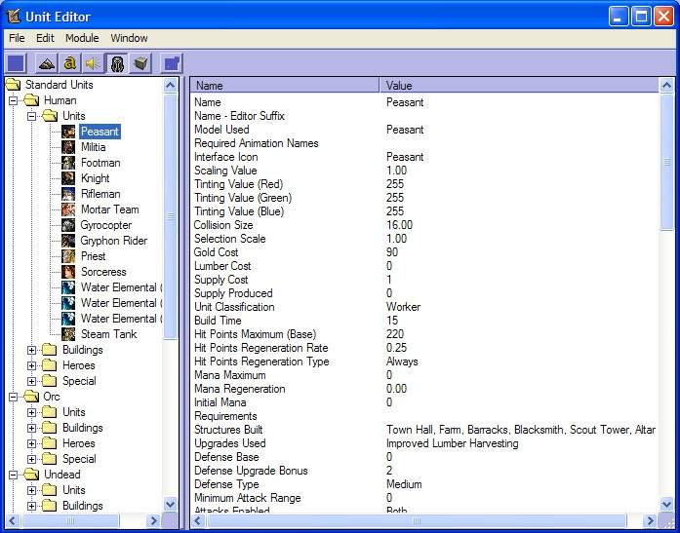
Task: Select the Sorceress unit icon
Action: 68,272
